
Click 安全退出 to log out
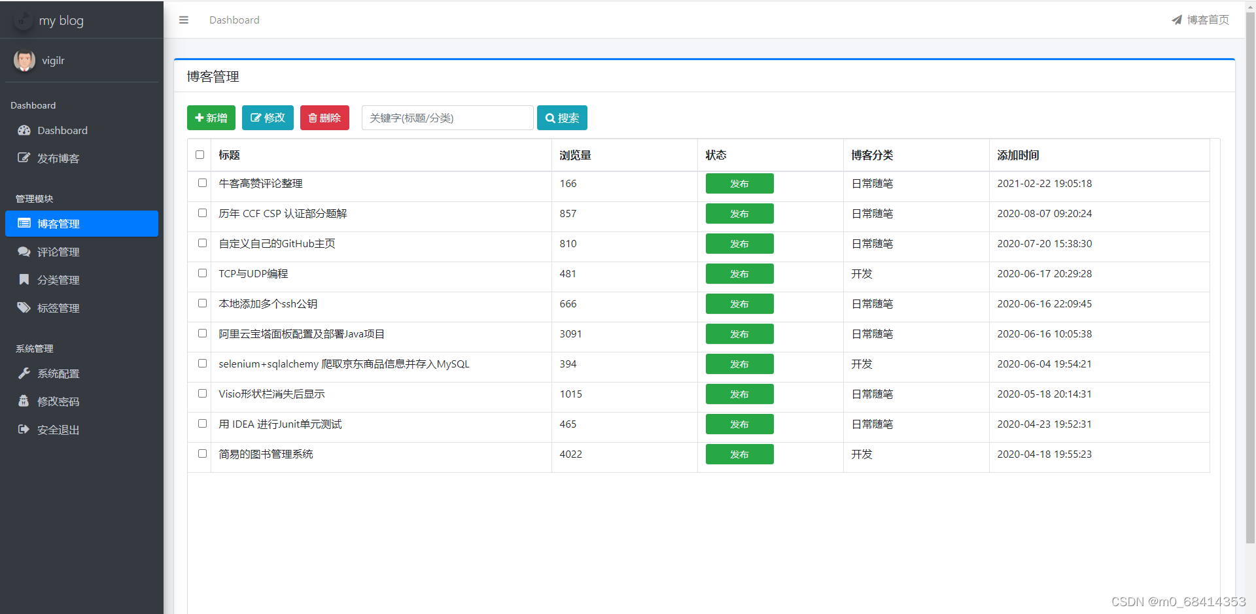click(57, 430)
